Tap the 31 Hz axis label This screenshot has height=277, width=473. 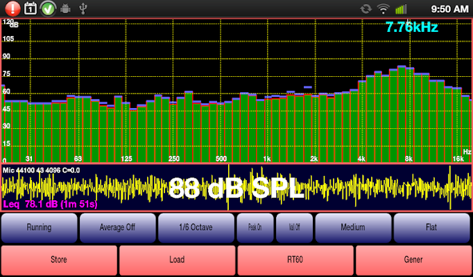point(29,159)
